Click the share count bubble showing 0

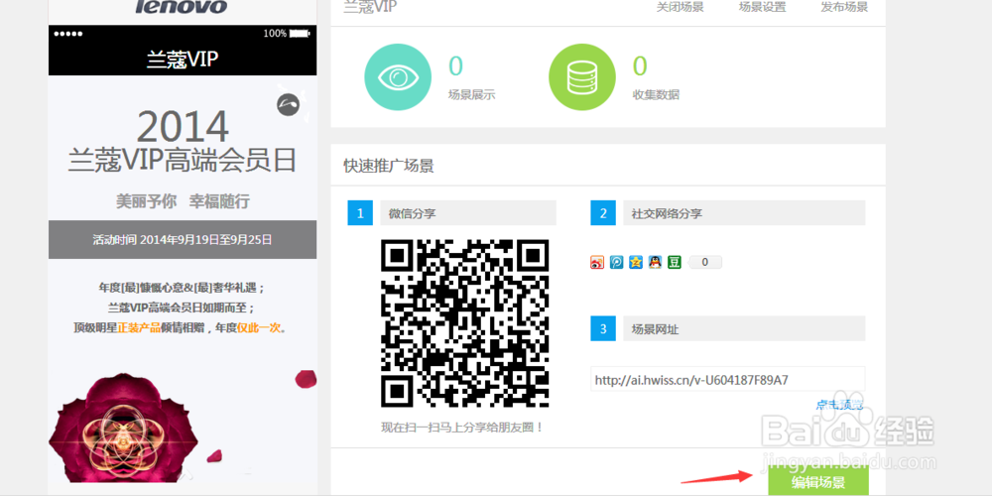[704, 262]
